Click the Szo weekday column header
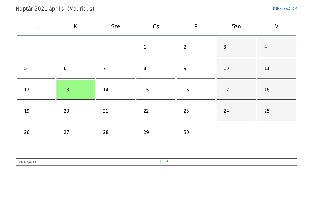The width and height of the screenshot is (313, 221). 236,26
